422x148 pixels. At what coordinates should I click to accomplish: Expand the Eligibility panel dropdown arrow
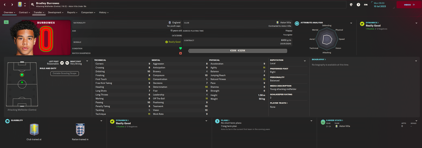point(101,121)
